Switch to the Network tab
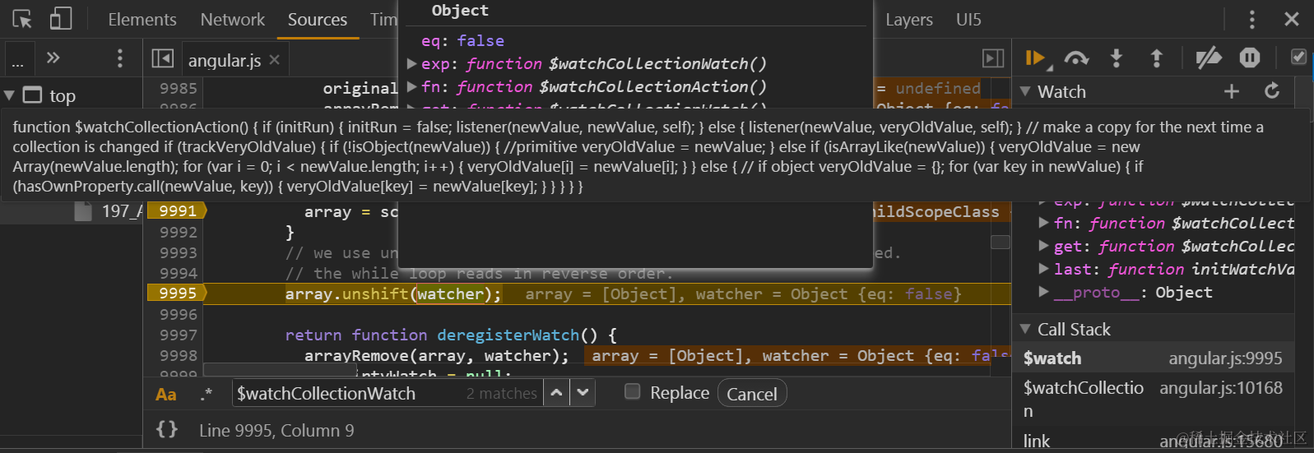This screenshot has height=453, width=1314. (x=233, y=19)
